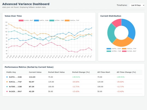Click the blue dot beside 0x4F5c...32dA table row

click(x=7, y=77)
